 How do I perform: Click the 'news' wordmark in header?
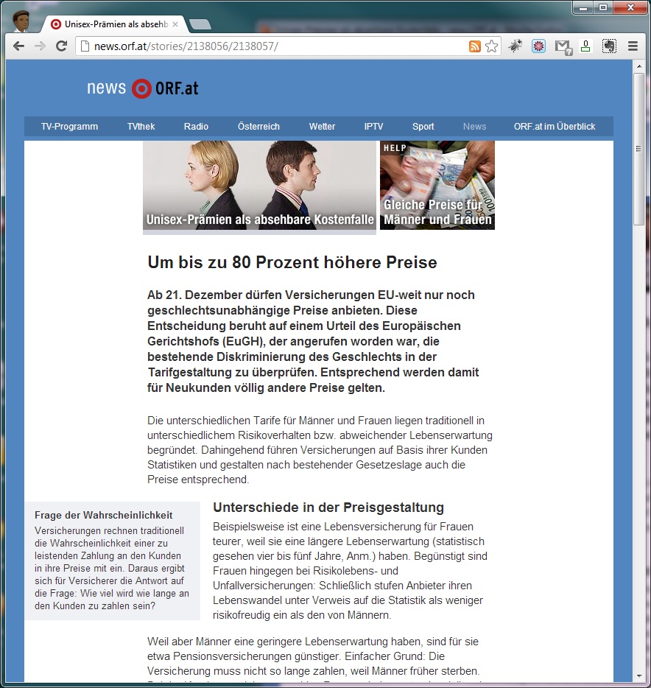point(106,88)
